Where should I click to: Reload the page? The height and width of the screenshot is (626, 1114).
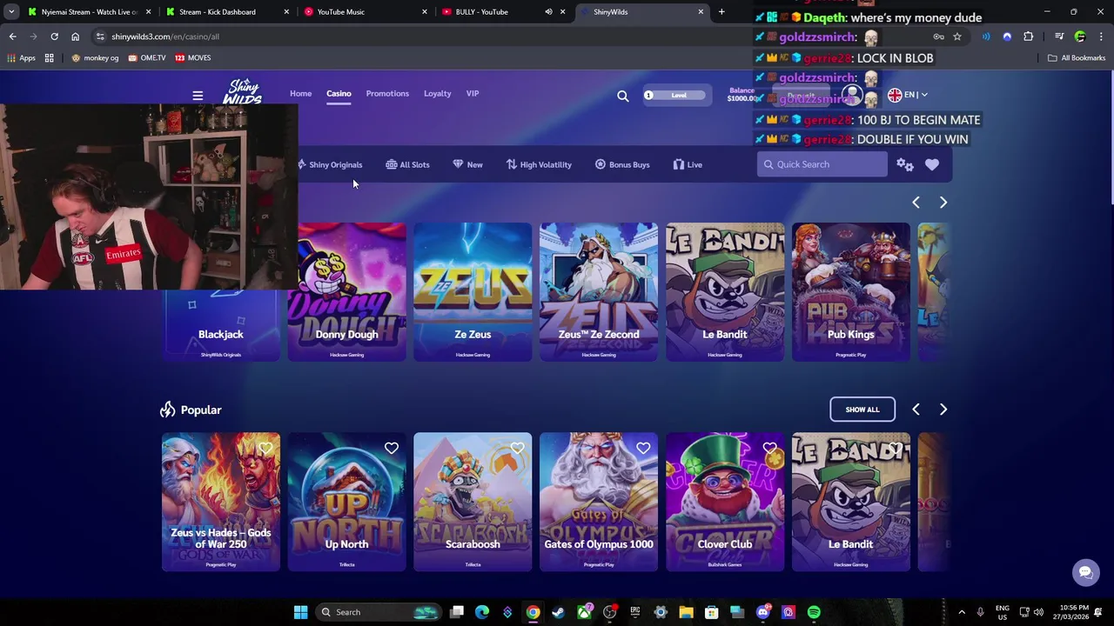(x=54, y=37)
